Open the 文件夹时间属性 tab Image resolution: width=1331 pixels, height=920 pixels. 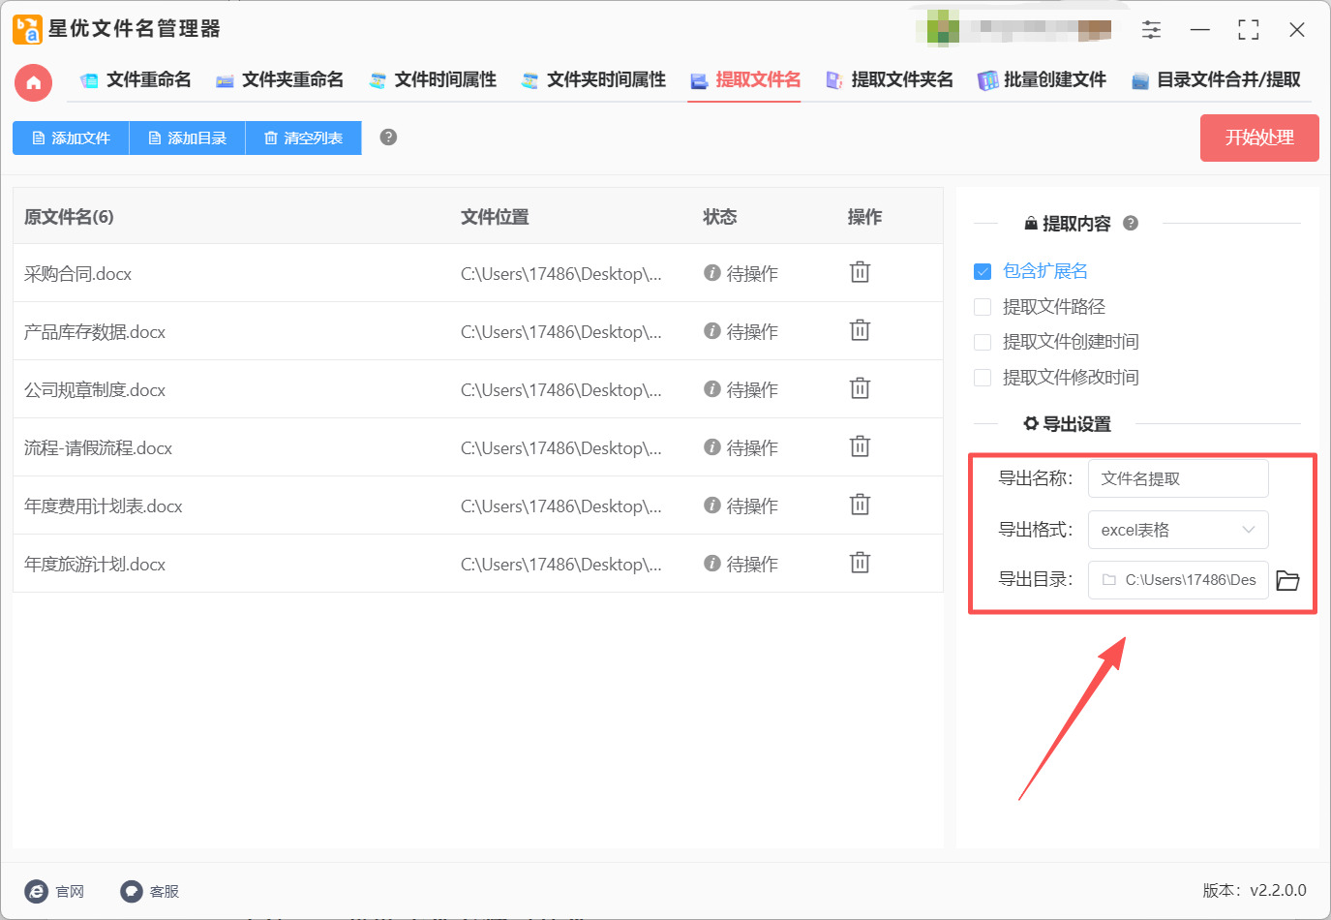click(593, 79)
